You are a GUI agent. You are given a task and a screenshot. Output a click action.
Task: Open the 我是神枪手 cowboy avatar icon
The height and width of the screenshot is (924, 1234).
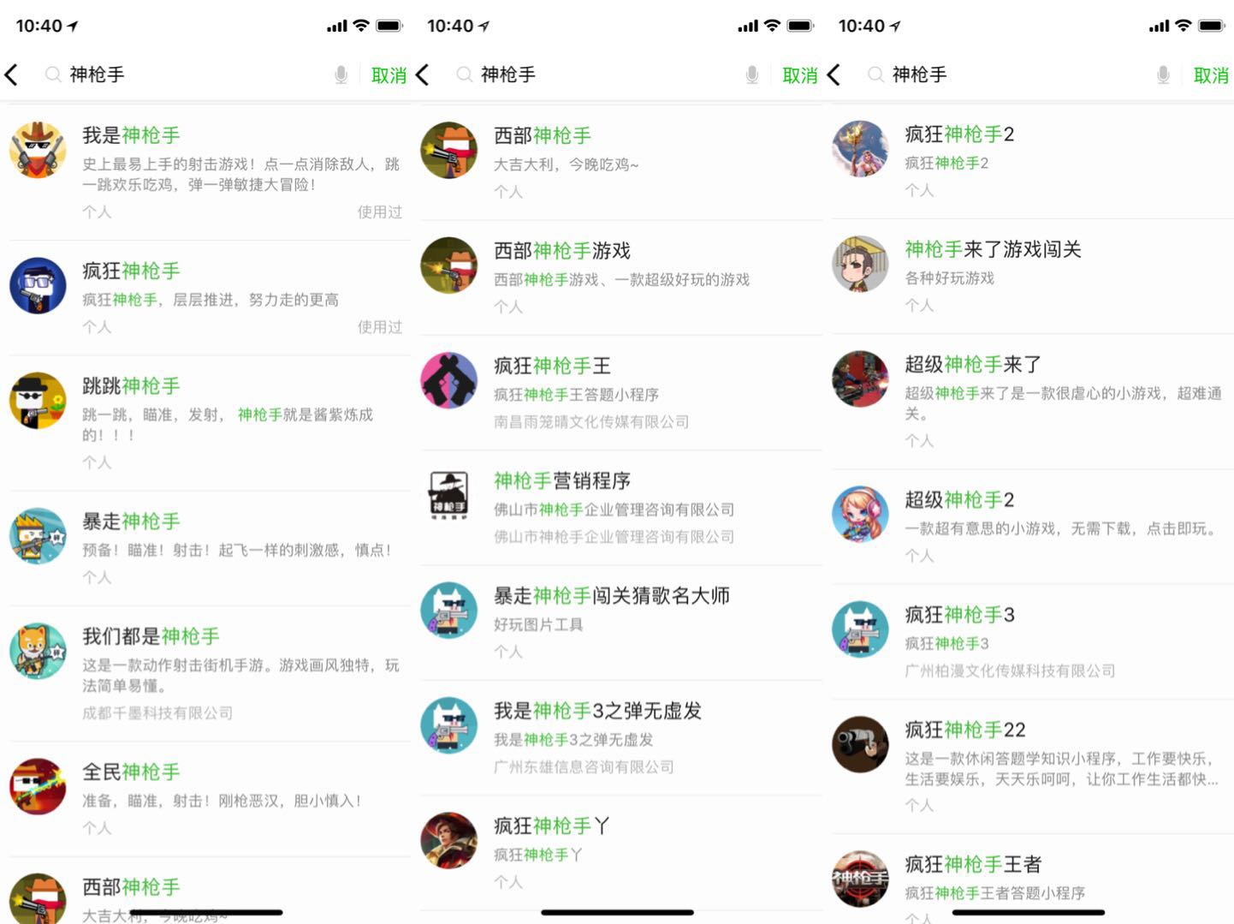tap(38, 150)
